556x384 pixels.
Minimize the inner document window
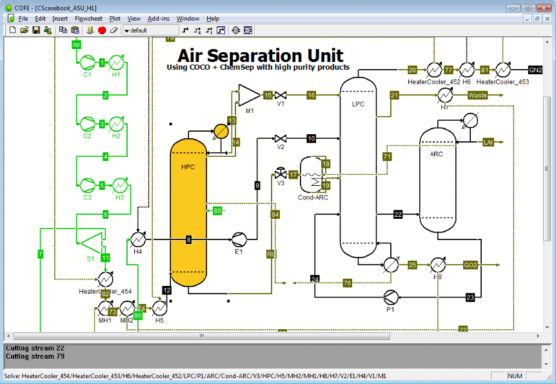tap(527, 19)
